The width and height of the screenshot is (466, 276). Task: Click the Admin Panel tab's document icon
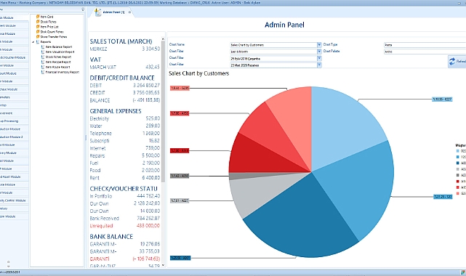97,12
